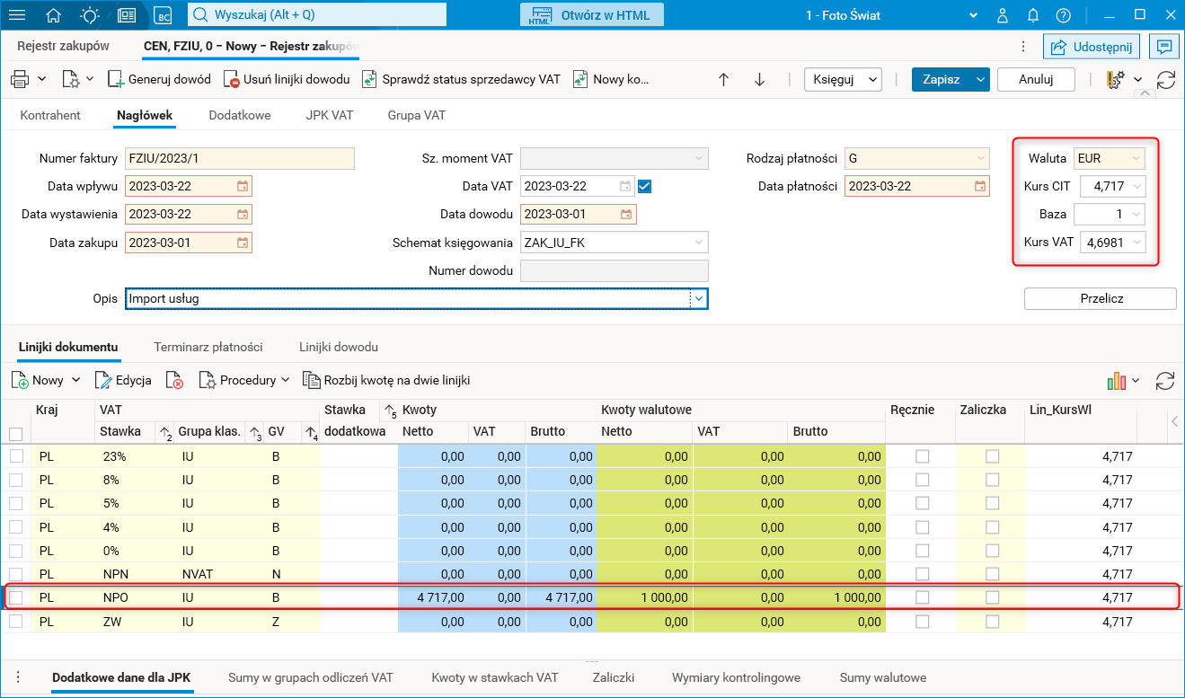
Task: Switch to the JPK VAT tab
Action: tap(329, 115)
